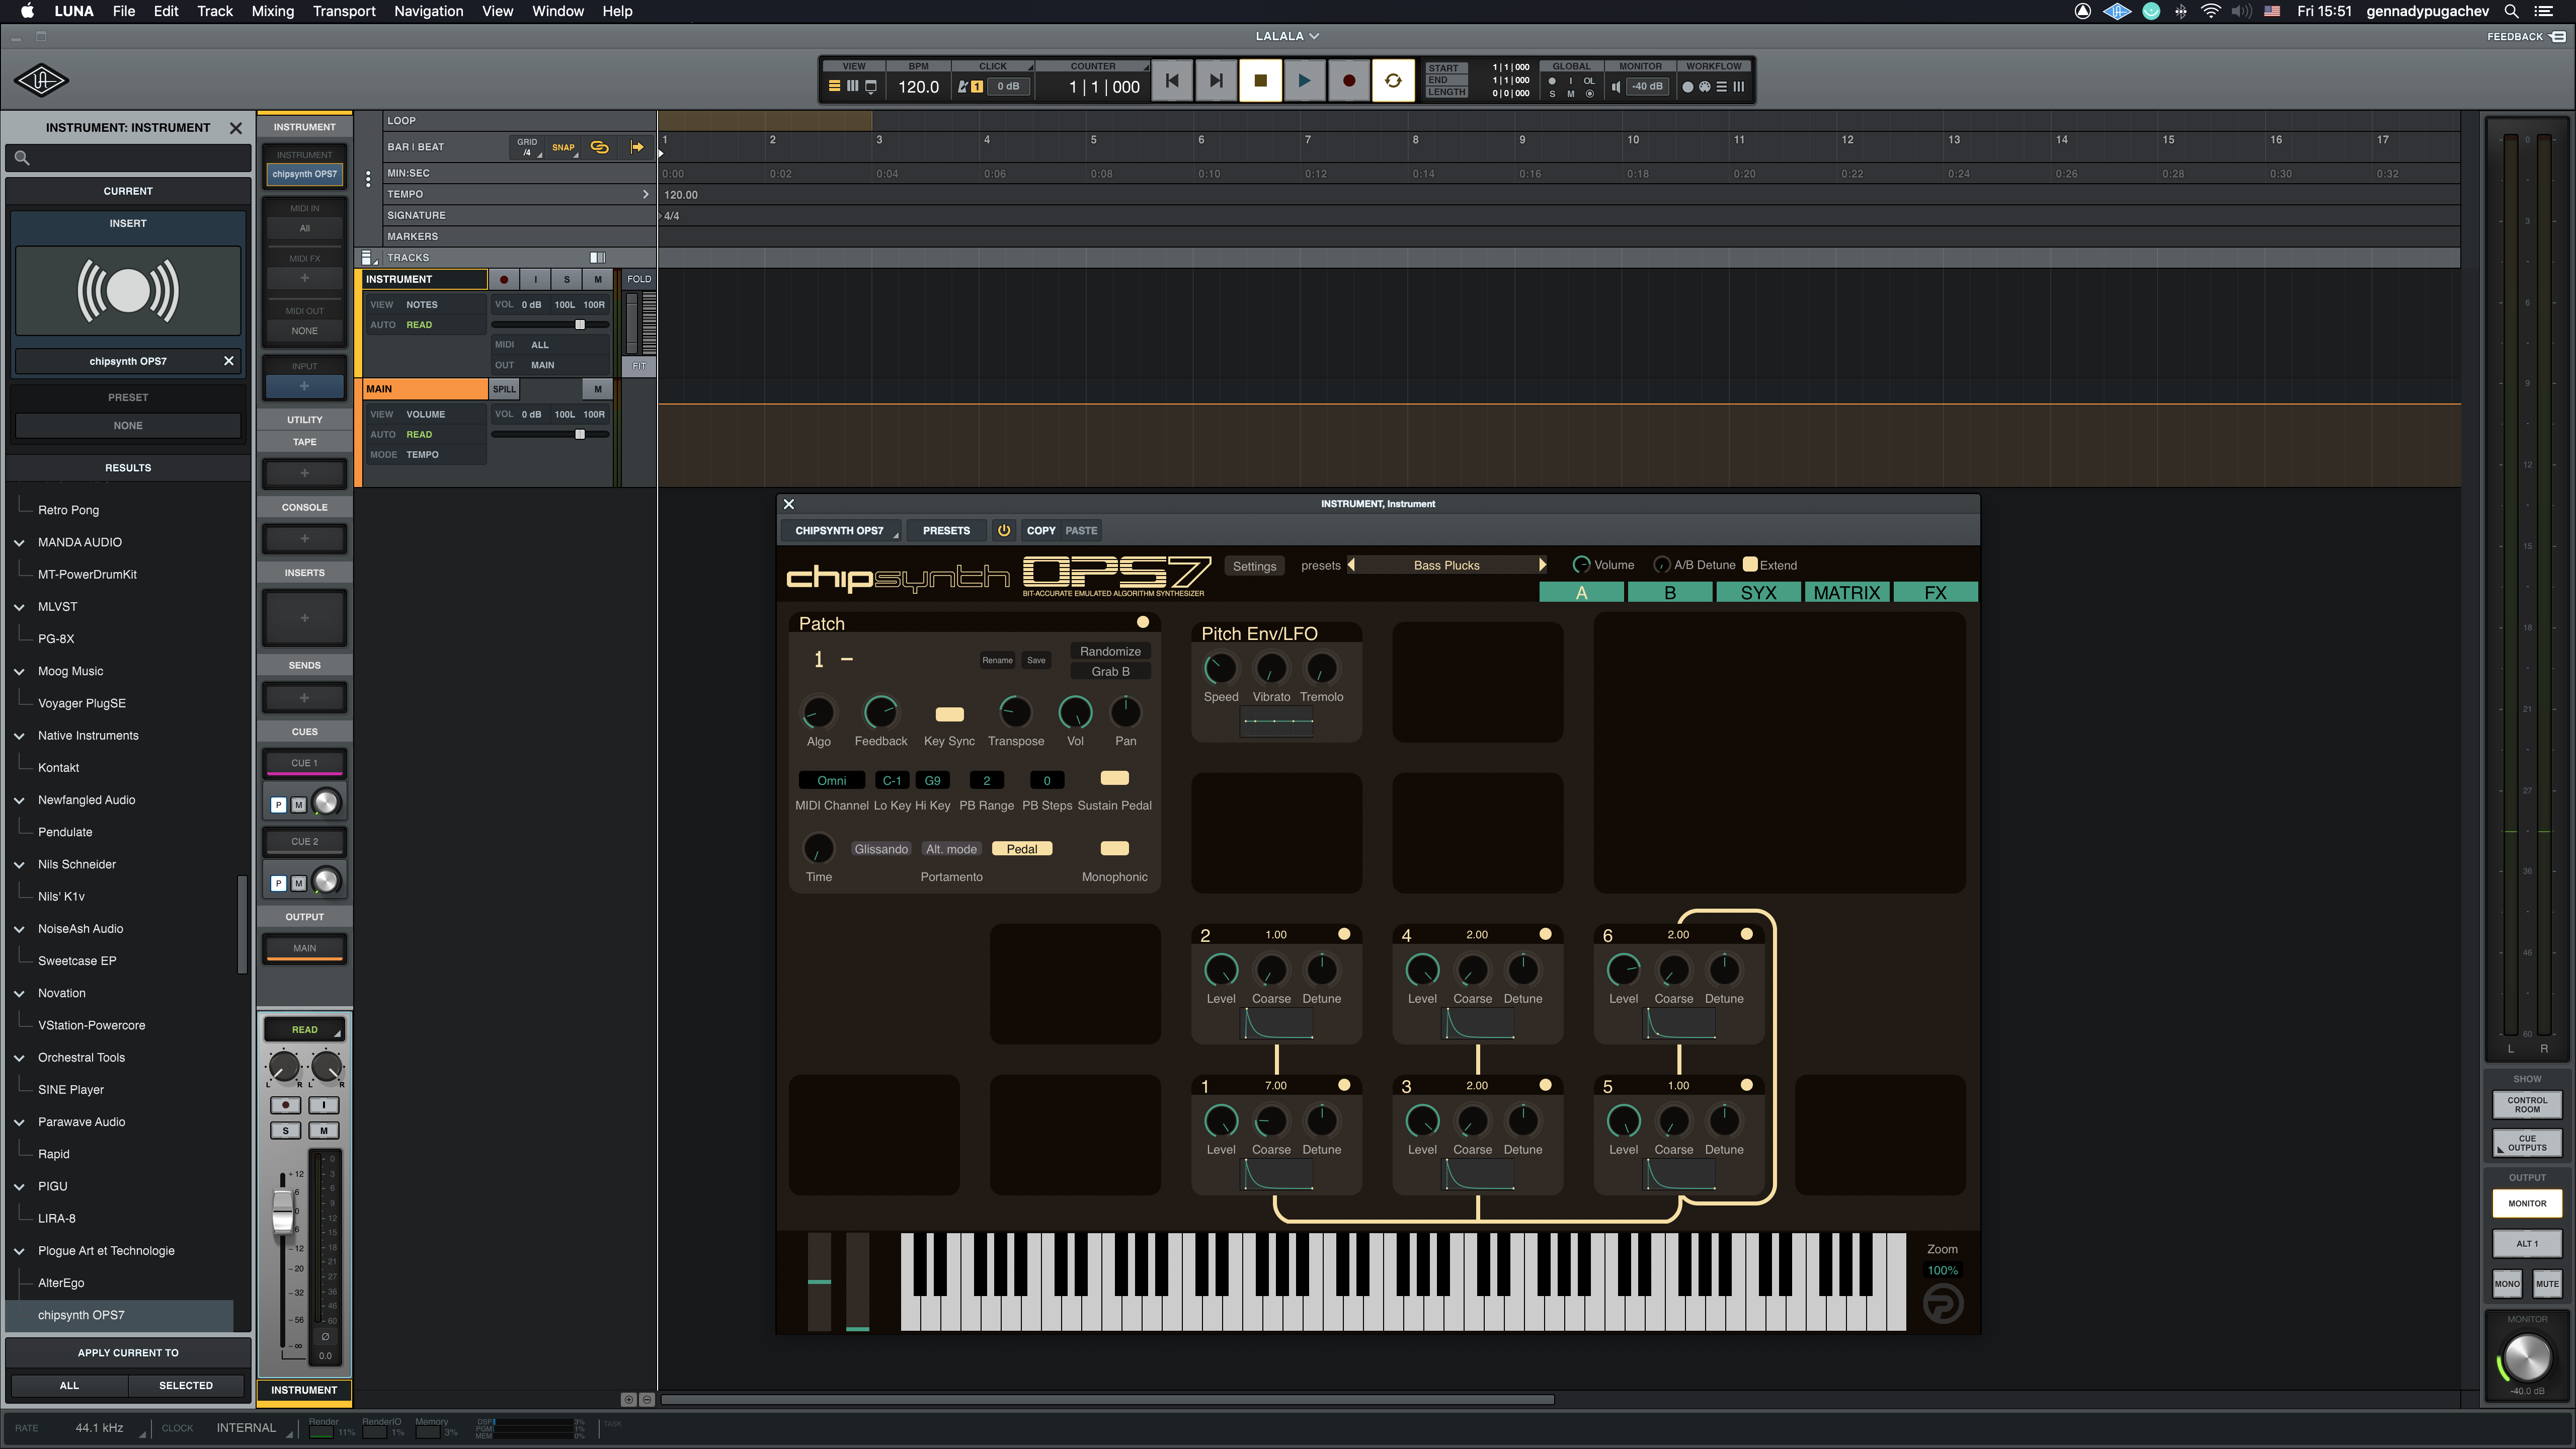2576x1449 pixels.
Task: Click the Randomize button in the Patch panel
Action: [x=1110, y=651]
